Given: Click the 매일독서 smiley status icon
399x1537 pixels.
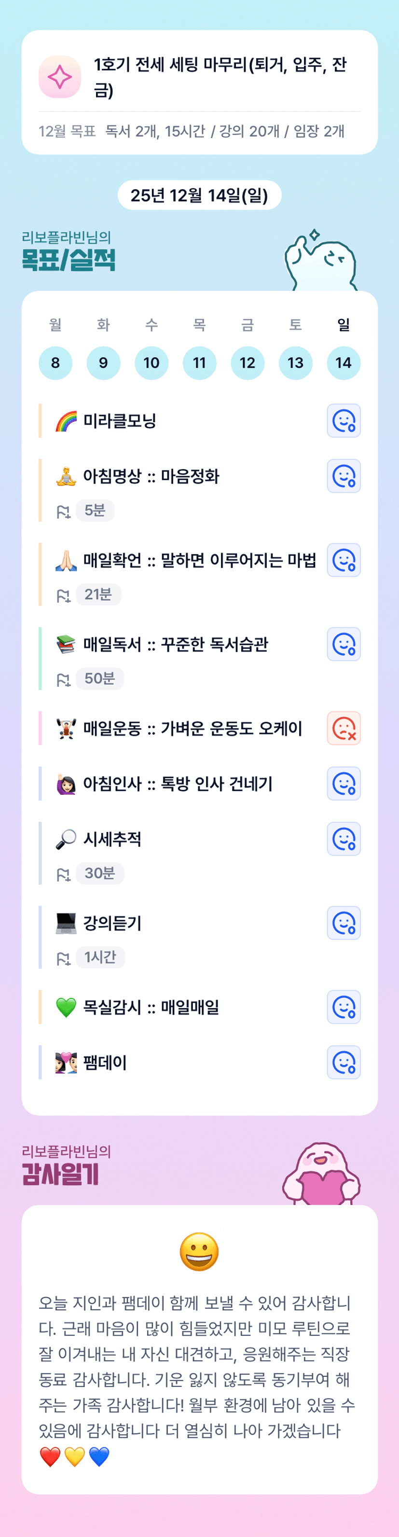Looking at the screenshot, I should point(344,644).
